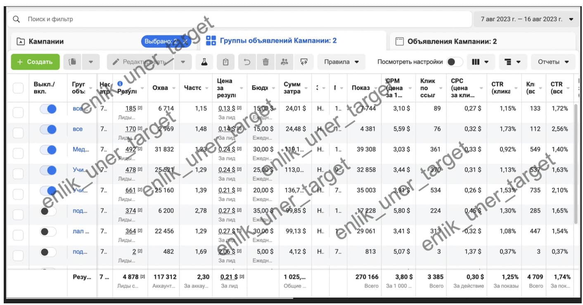The height and width of the screenshot is (305, 583).
Task: Open the Правила dropdown
Action: (341, 62)
